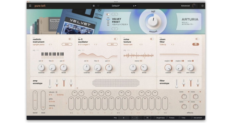
Task: Step forest rain sample arrows
Action: [141, 44]
